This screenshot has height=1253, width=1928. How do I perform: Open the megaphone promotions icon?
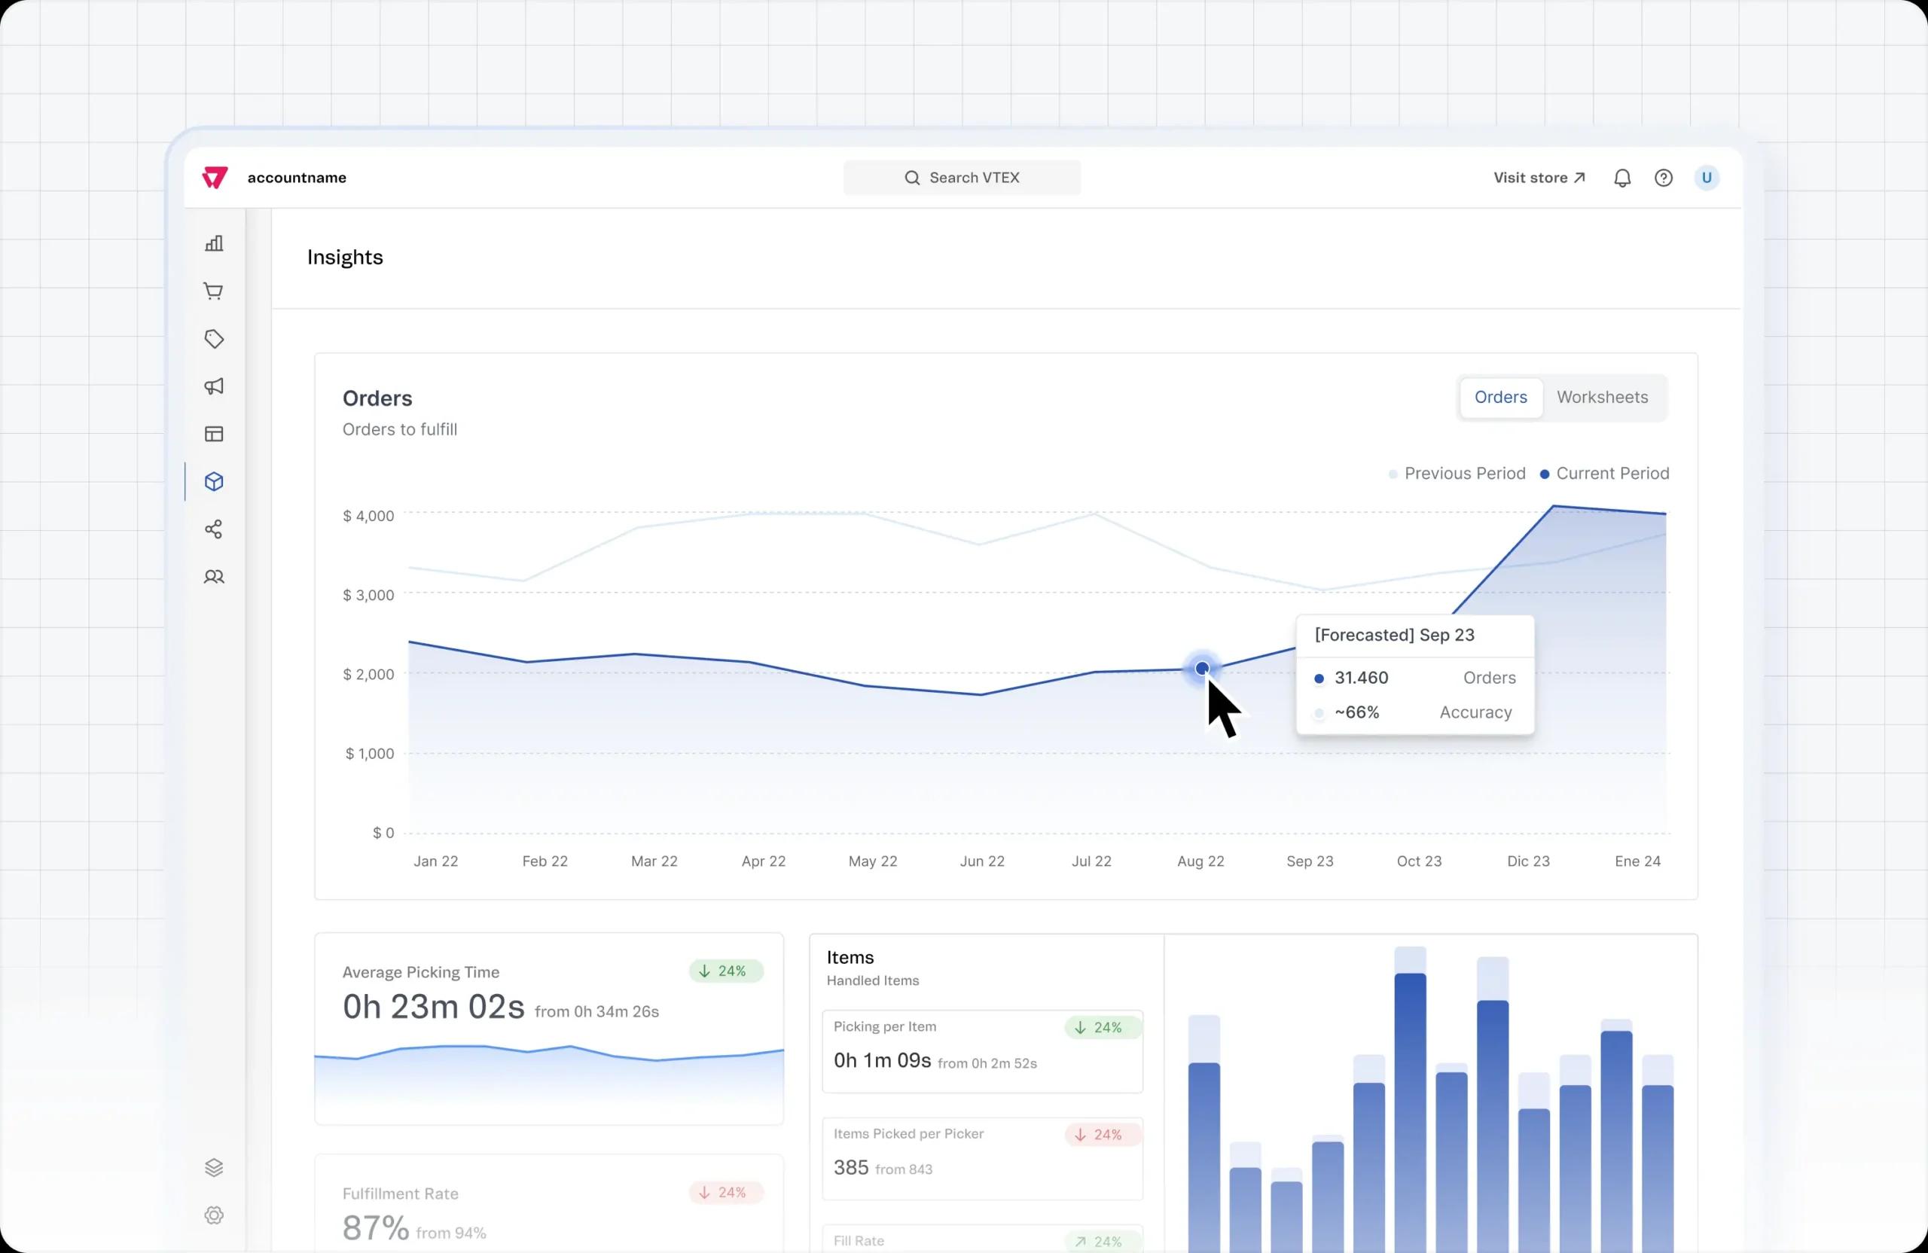(x=214, y=386)
